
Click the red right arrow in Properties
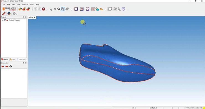[7, 67]
